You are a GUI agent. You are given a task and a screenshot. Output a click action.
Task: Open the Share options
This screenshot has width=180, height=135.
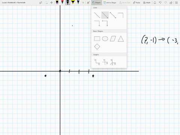click(x=171, y=3)
